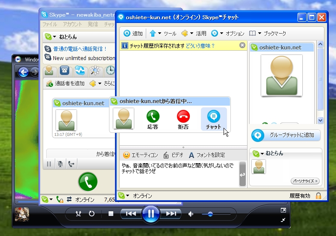Image resolution: width=336 pixels, height=236 pixels.
Task: Switch to the sun-shaped tab in Skype
Action: tap(95, 71)
